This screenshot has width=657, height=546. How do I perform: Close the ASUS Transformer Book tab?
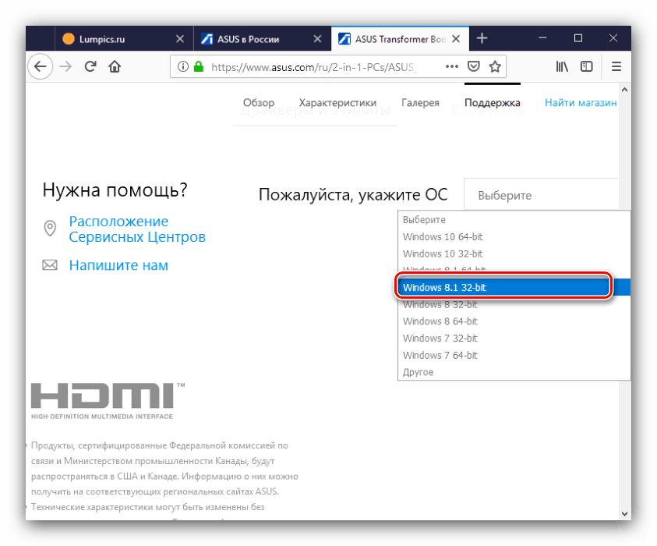click(x=456, y=38)
